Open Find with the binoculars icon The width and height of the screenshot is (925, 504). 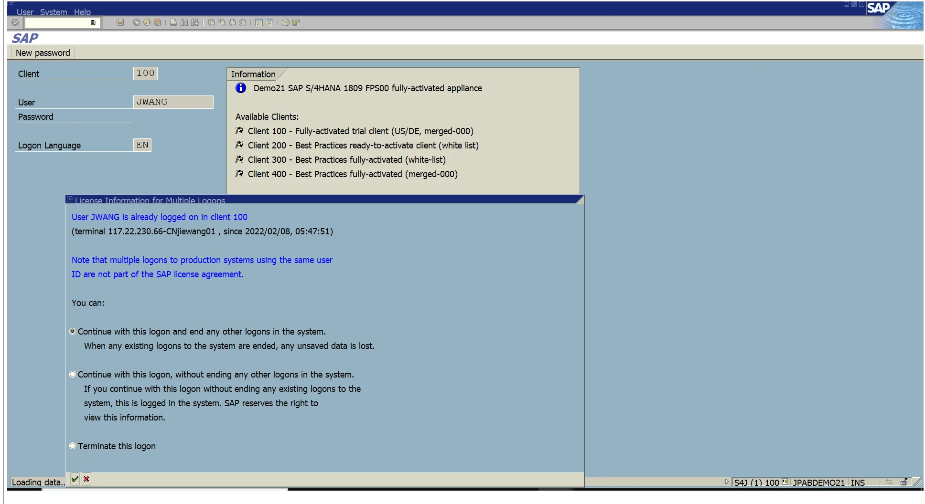tap(185, 22)
